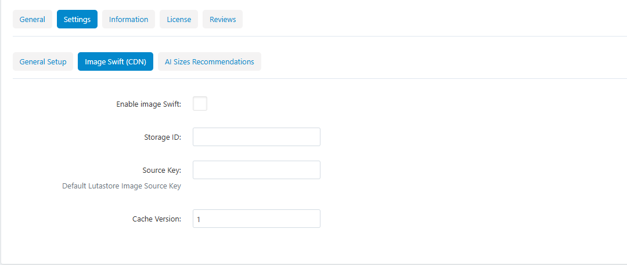This screenshot has height=265, width=627.
Task: Select the Settings top tab
Action: 77,19
